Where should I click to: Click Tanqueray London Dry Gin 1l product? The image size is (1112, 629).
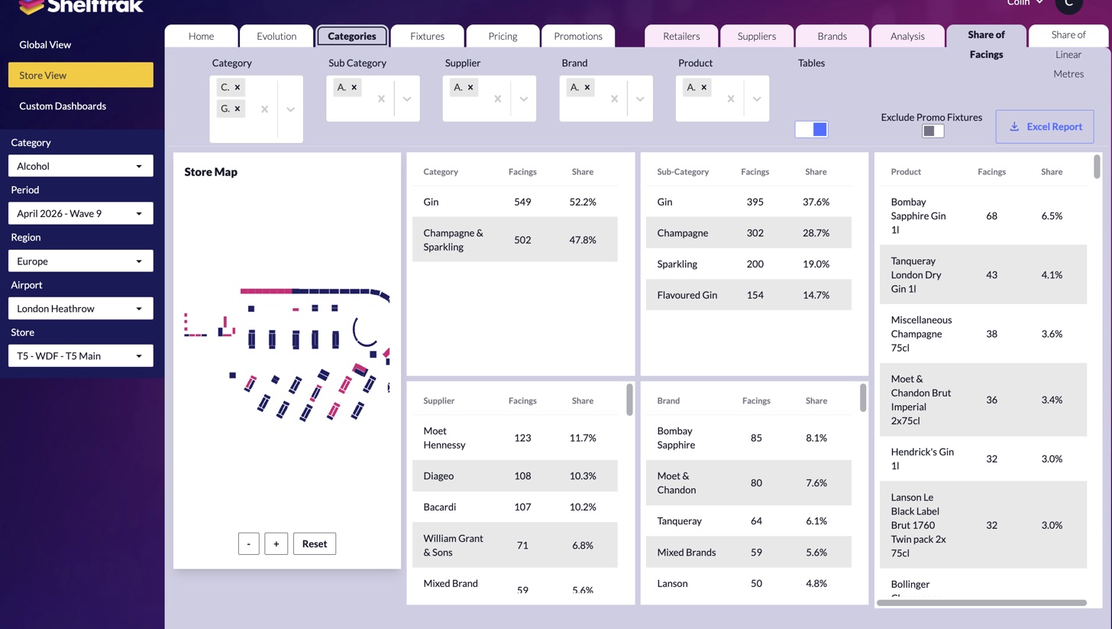(983, 274)
